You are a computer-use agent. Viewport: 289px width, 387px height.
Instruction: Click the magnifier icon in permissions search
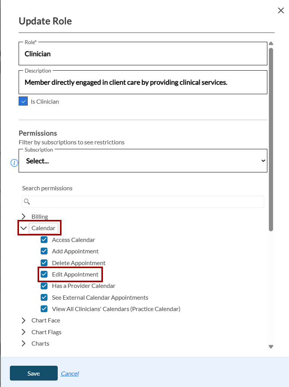[x=27, y=202]
